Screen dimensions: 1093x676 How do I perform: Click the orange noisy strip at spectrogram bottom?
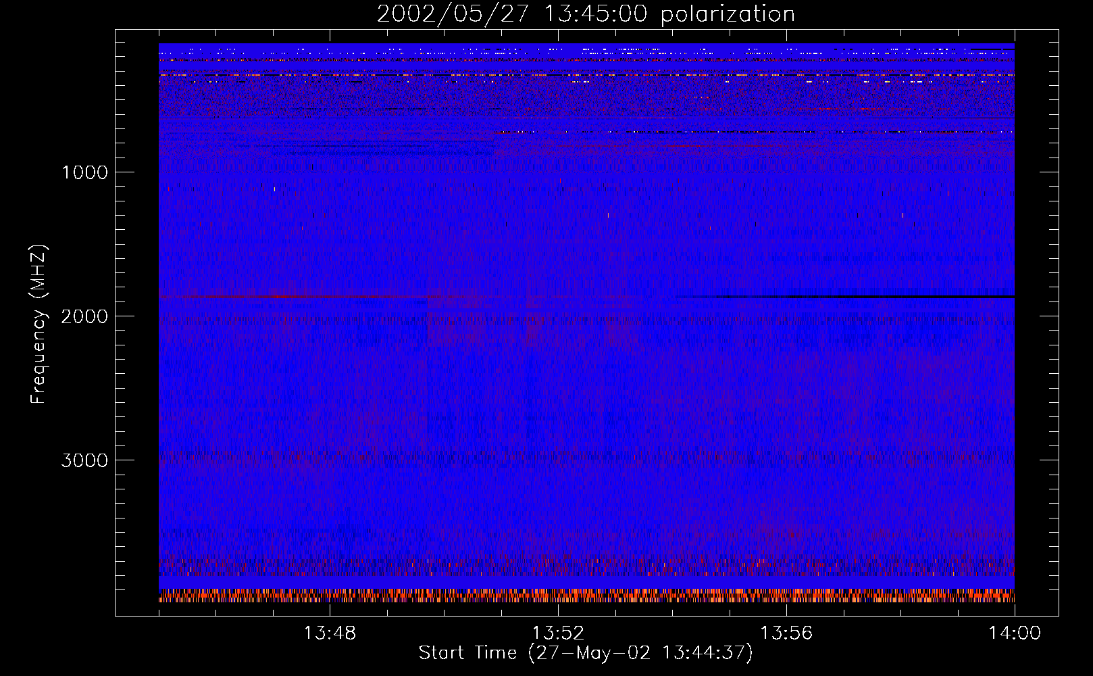pos(586,596)
